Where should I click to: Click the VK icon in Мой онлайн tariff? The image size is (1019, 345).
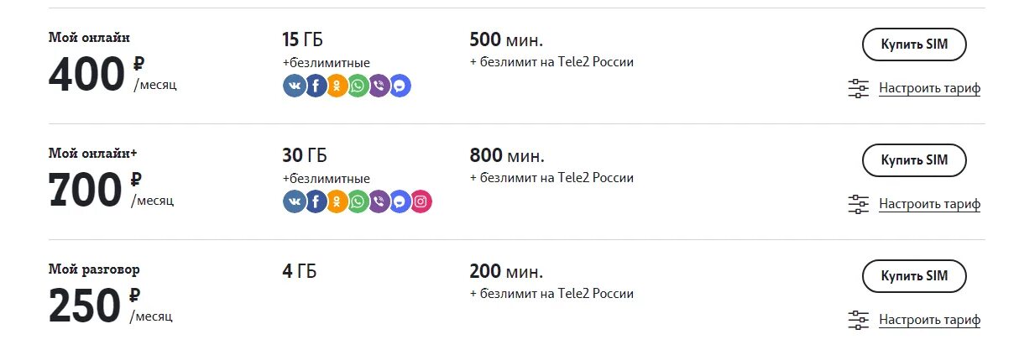pyautogui.click(x=295, y=86)
